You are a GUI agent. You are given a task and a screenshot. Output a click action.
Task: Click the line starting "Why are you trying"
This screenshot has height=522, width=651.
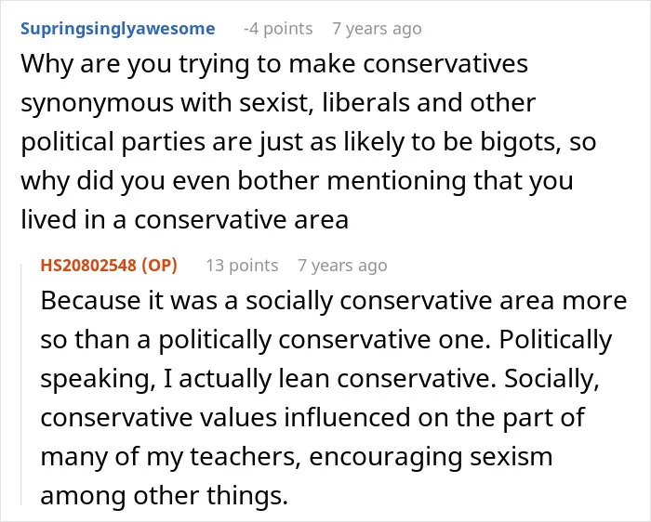tap(274, 65)
